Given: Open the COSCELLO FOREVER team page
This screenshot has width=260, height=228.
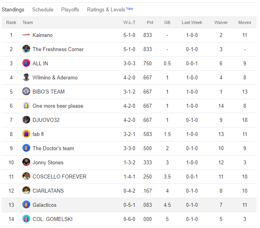Looking at the screenshot, I should (59, 177).
